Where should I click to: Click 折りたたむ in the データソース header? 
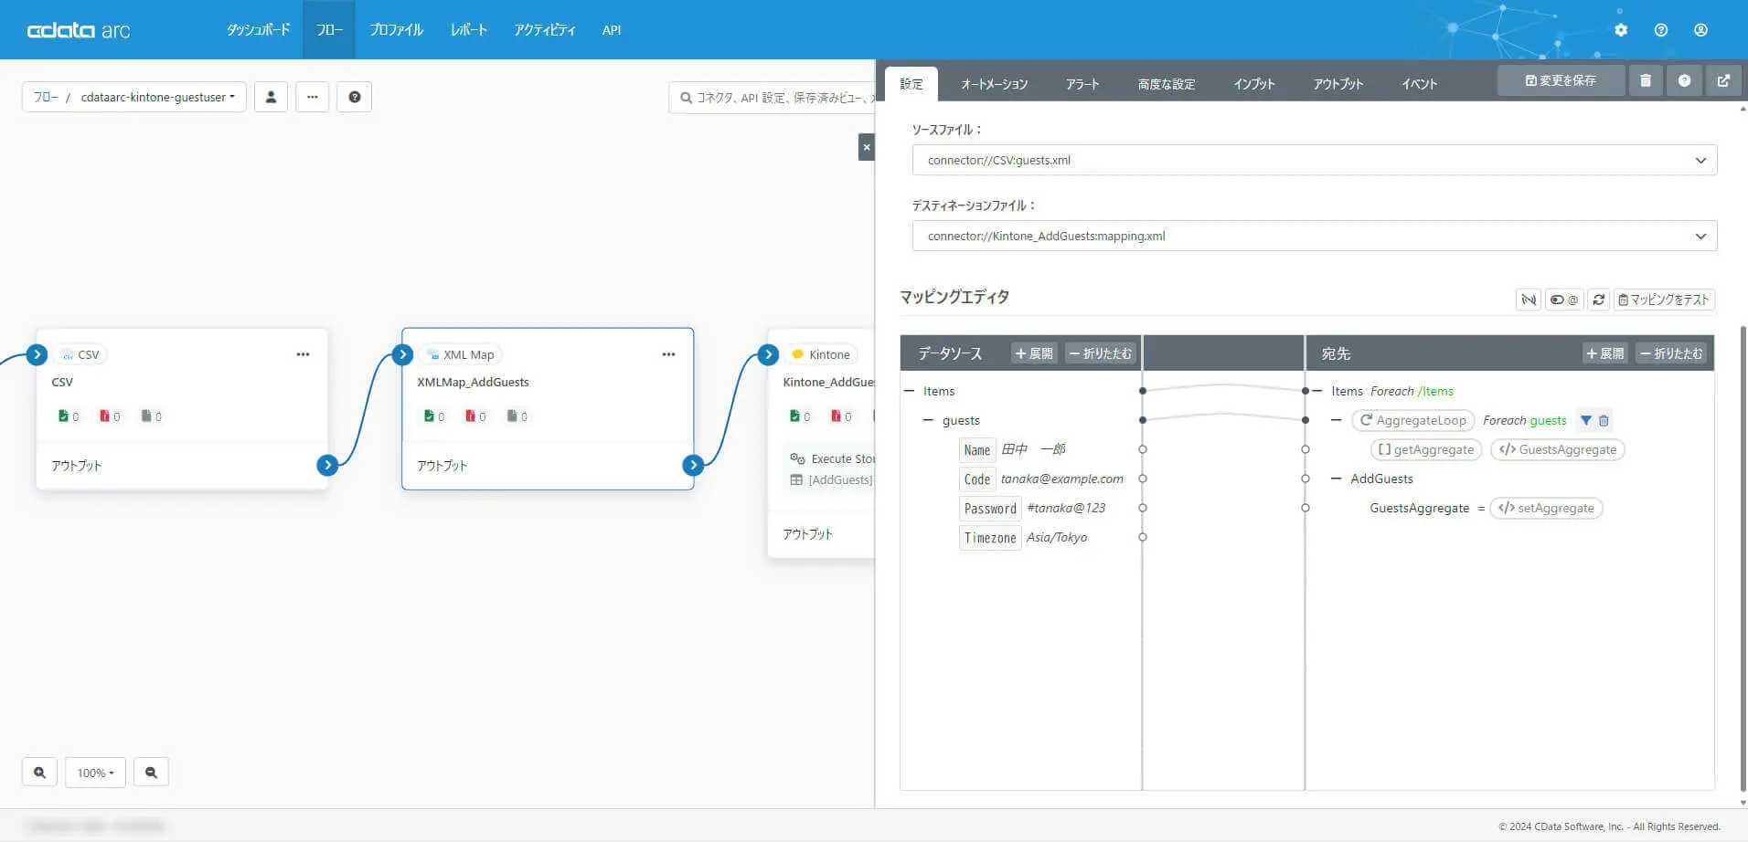click(1101, 353)
